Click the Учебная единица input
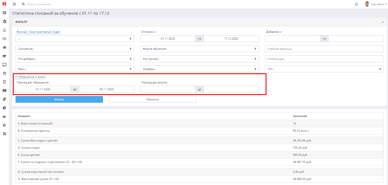 pos(324,49)
